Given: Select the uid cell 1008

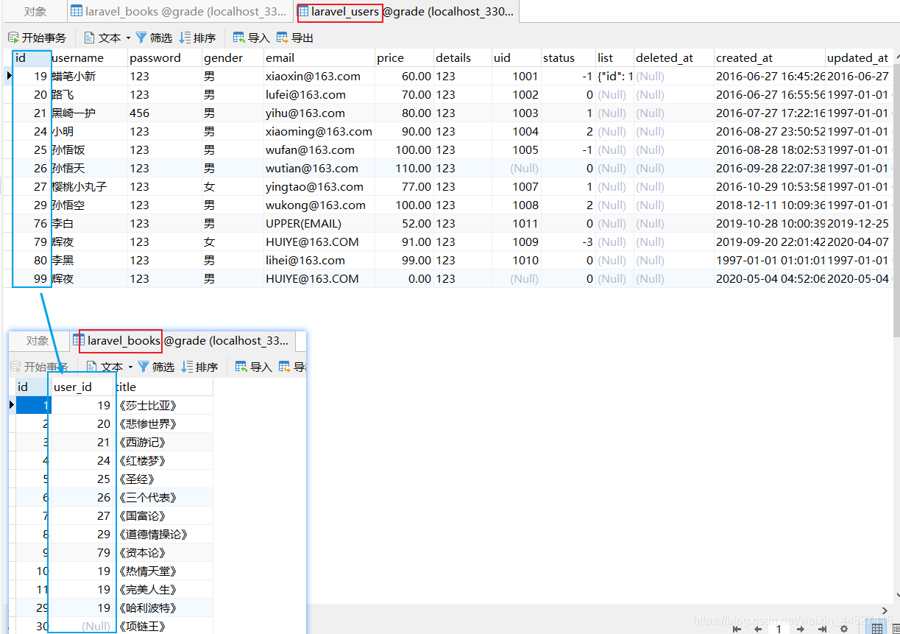Looking at the screenshot, I should click(x=516, y=205).
